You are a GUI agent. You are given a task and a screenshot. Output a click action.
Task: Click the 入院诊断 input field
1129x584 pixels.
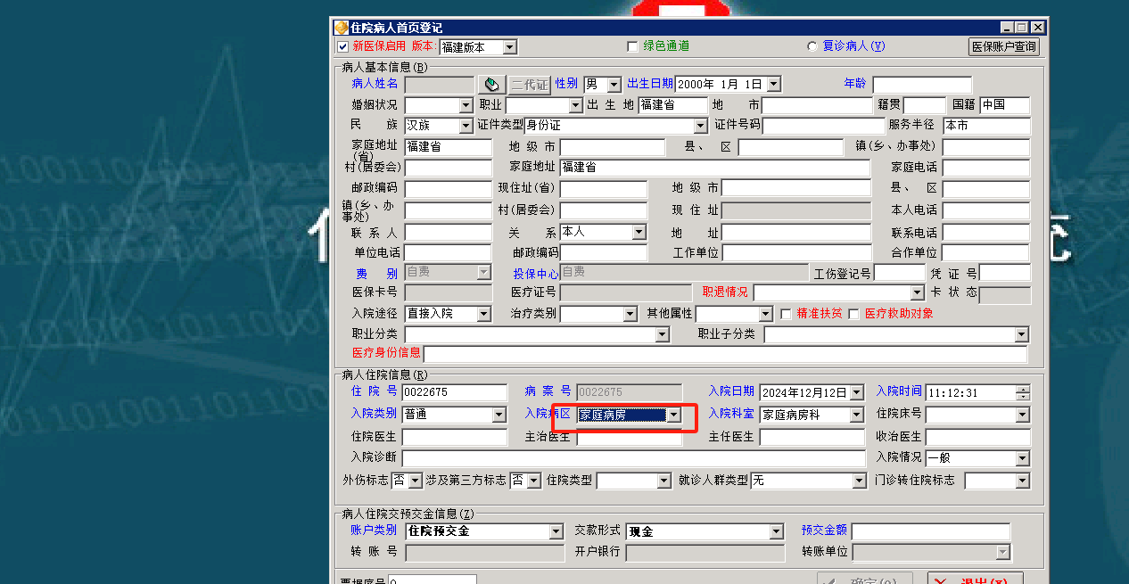pos(633,458)
